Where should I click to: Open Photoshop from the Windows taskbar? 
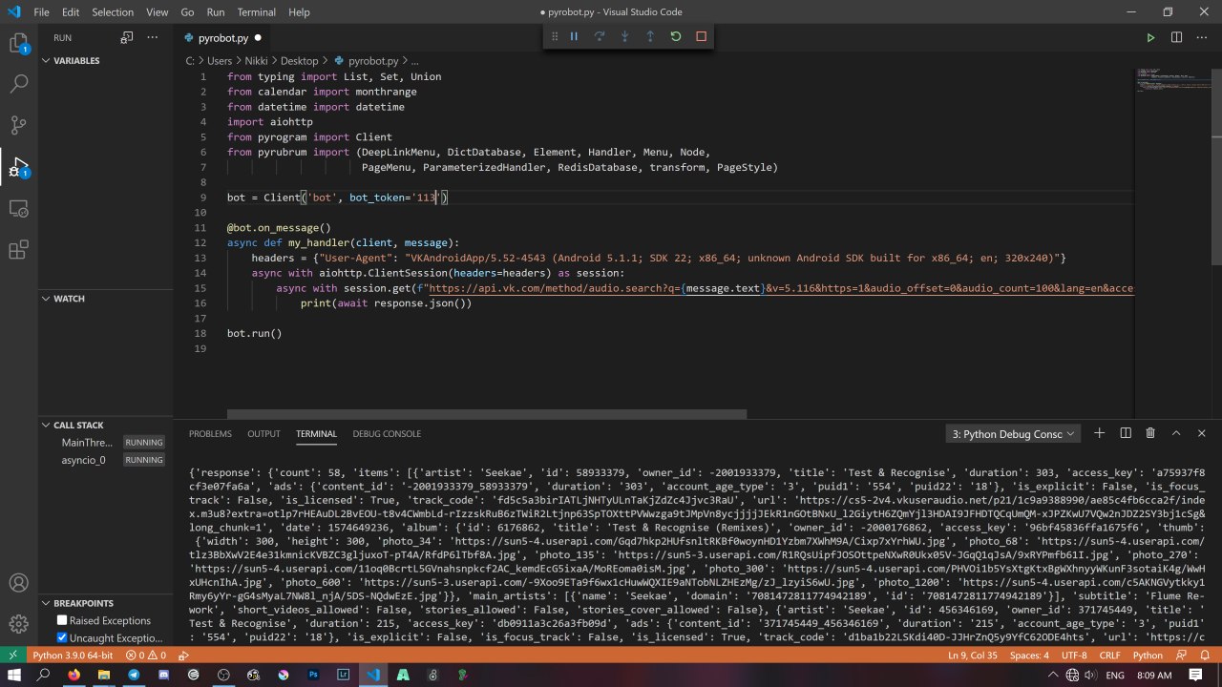point(312,675)
